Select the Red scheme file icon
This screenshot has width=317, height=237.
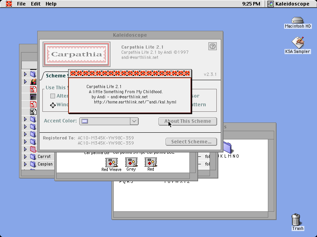click(151, 162)
